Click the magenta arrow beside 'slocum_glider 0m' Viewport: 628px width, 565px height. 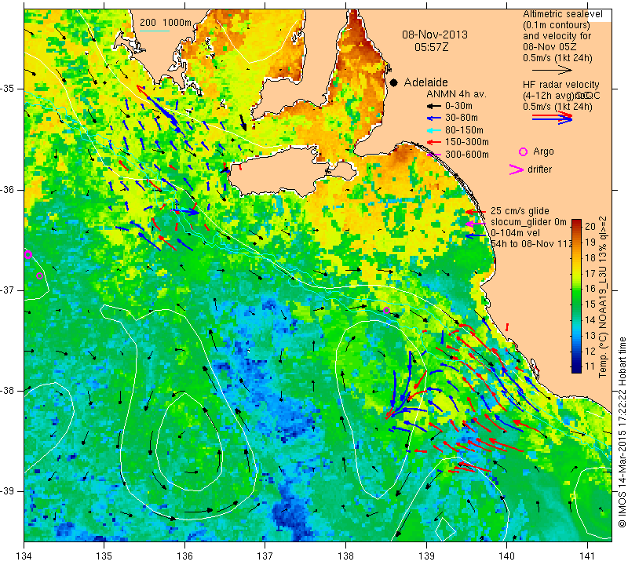(476, 224)
